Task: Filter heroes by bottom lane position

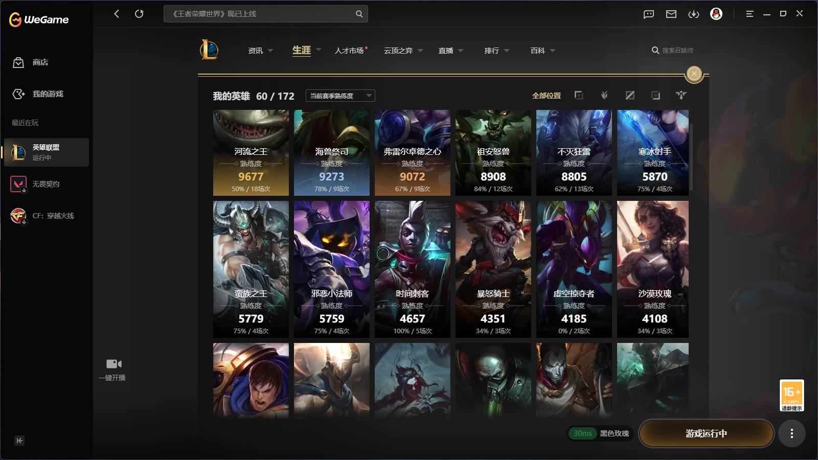Action: point(655,96)
